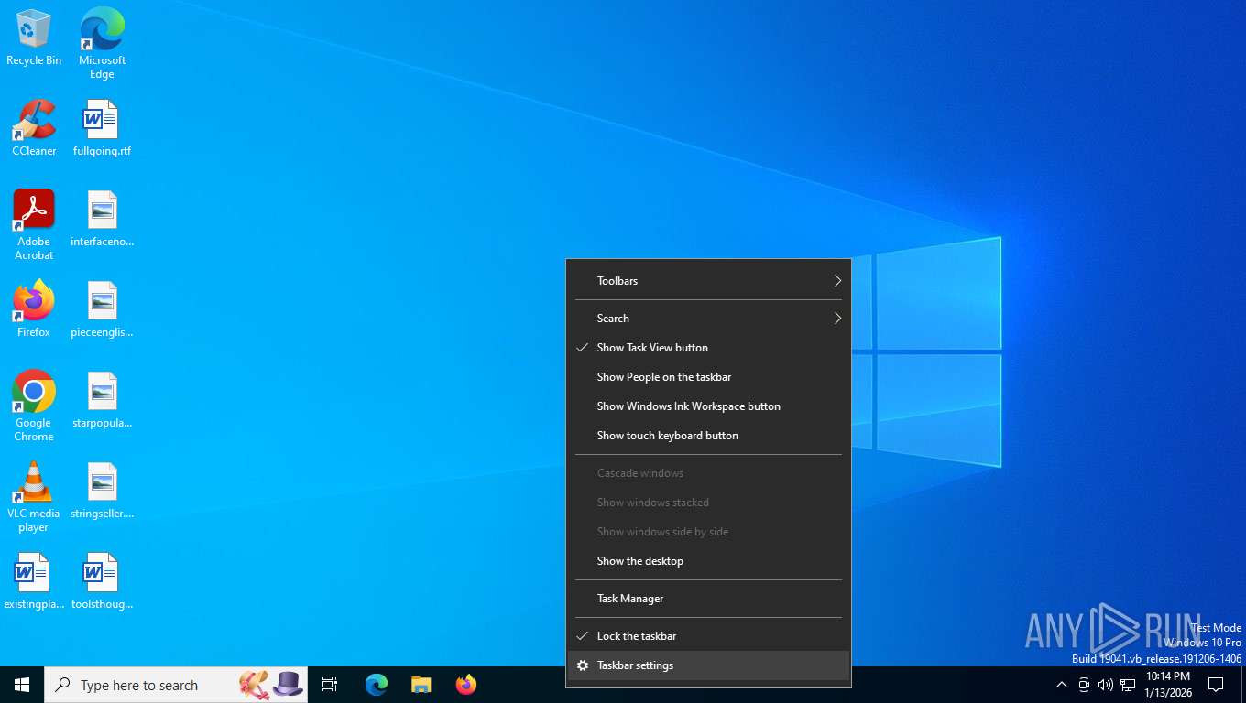
Task: Click the taskbar clock showing 10:14 PM
Action: tap(1168, 685)
